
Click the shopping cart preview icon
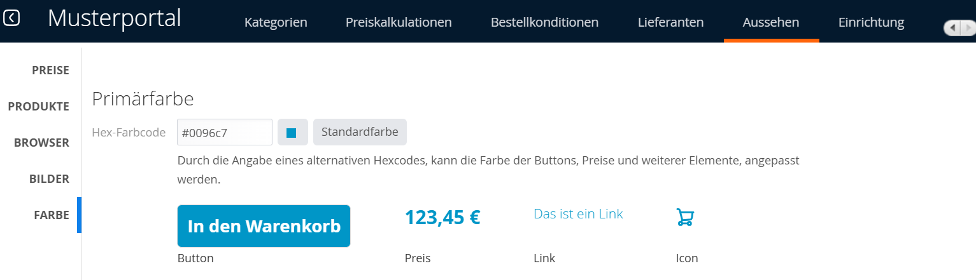pos(684,217)
